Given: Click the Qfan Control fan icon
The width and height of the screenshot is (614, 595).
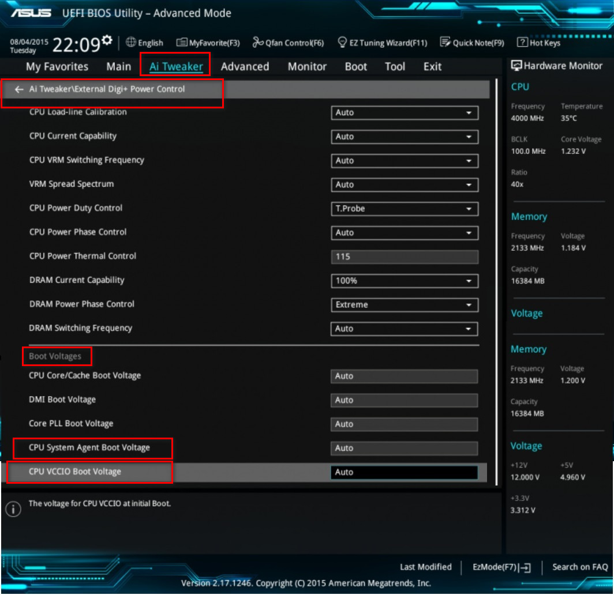Looking at the screenshot, I should tap(257, 42).
